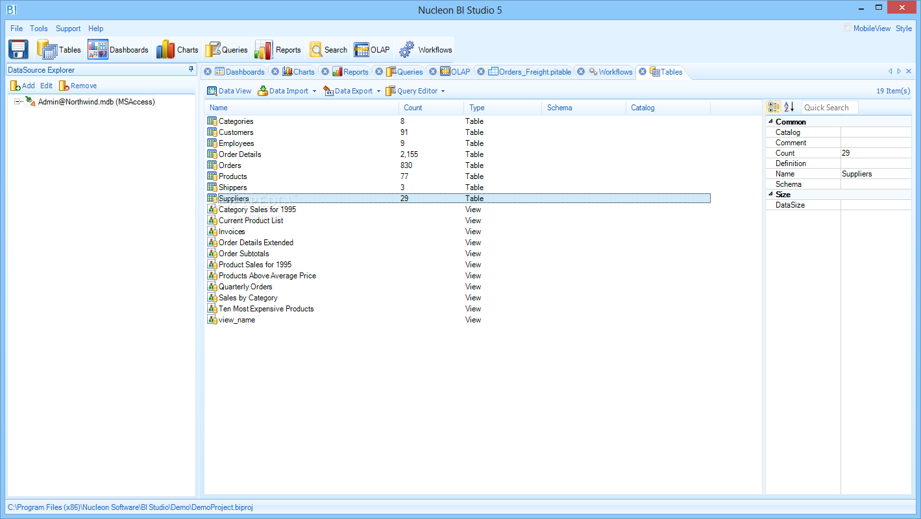Open the Tools menu
The width and height of the screenshot is (921, 519).
(x=39, y=29)
